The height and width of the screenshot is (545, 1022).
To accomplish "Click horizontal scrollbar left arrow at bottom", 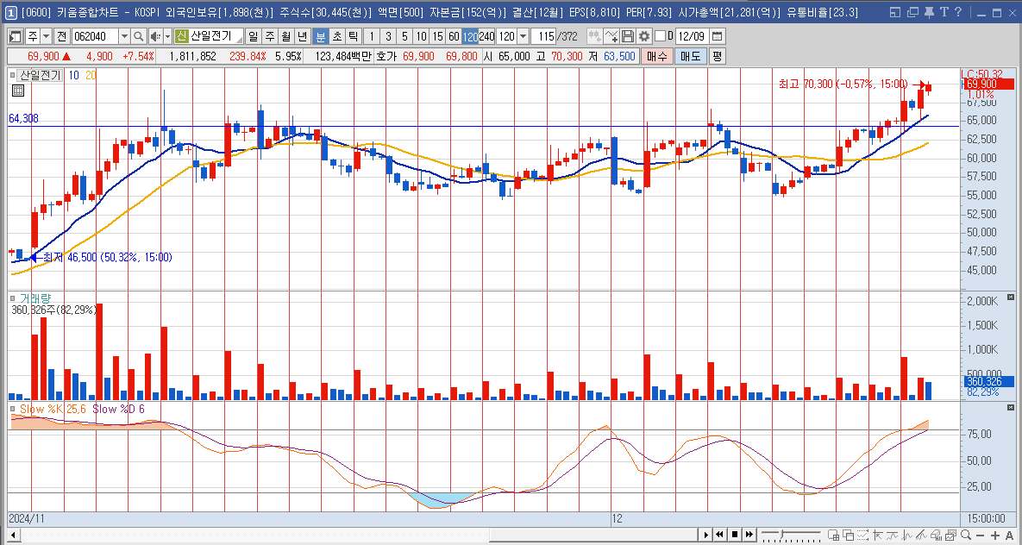I will pos(12,536).
